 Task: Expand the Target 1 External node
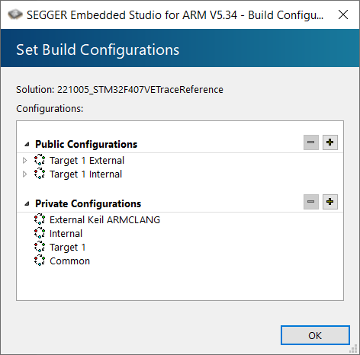pyautogui.click(x=25, y=160)
